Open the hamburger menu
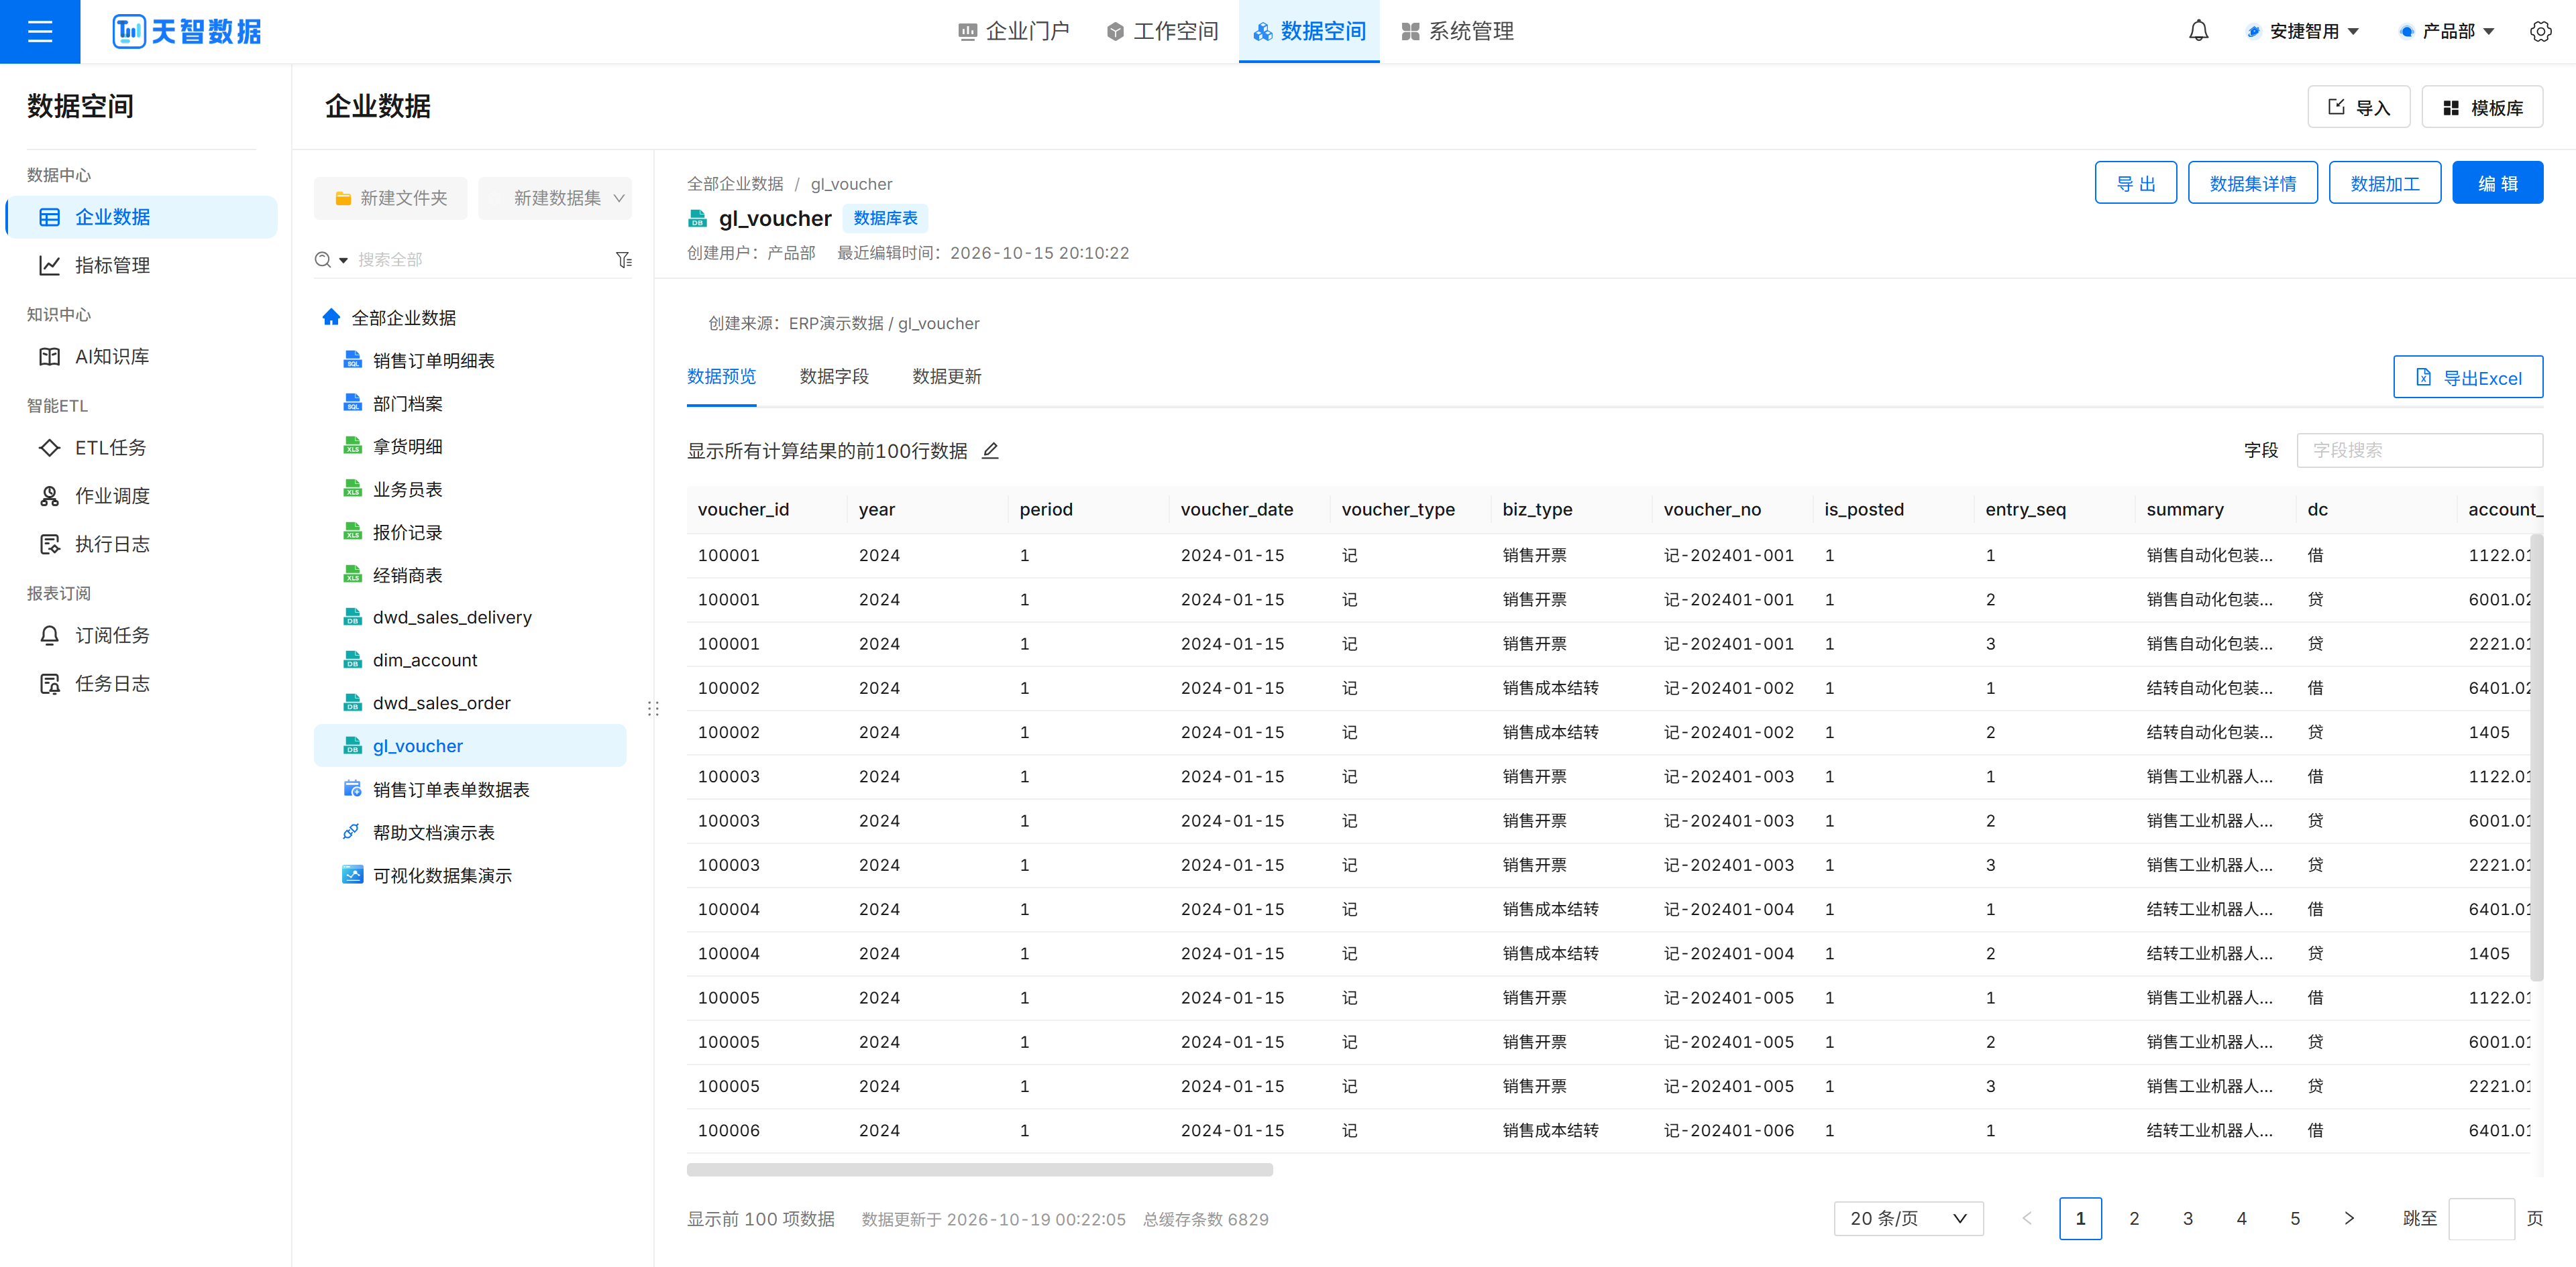 (40, 32)
